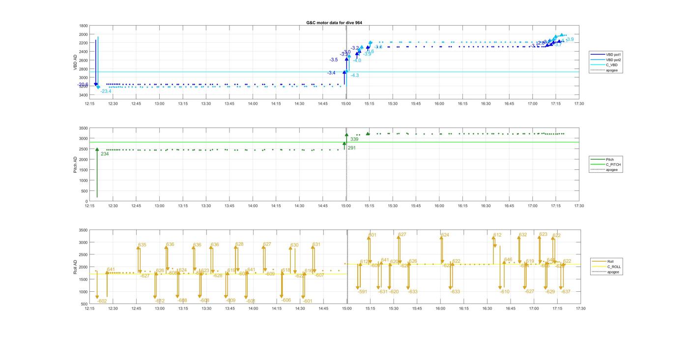Click the '16:00' tick label under the Roll plot

(x=440, y=309)
